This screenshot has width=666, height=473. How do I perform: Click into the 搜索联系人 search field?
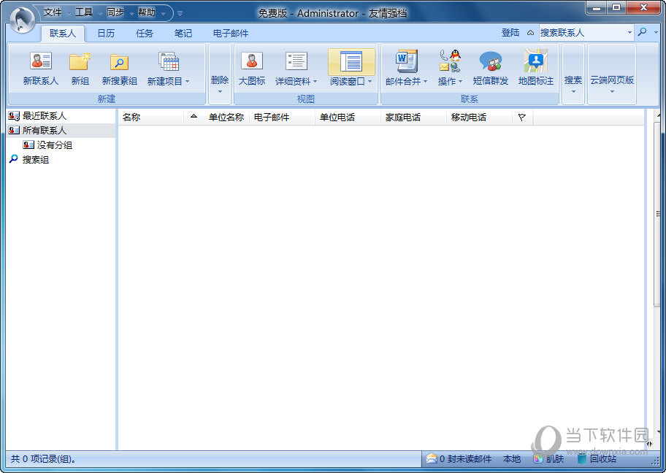(582, 32)
